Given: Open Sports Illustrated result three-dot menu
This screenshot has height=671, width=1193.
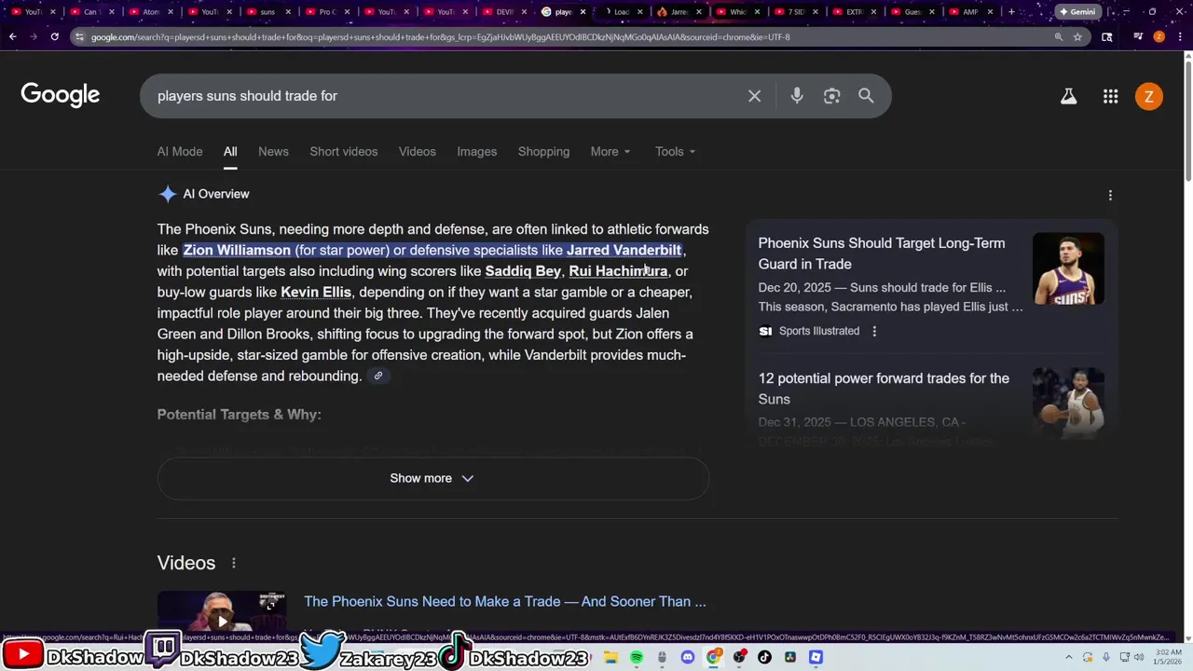Looking at the screenshot, I should [874, 331].
